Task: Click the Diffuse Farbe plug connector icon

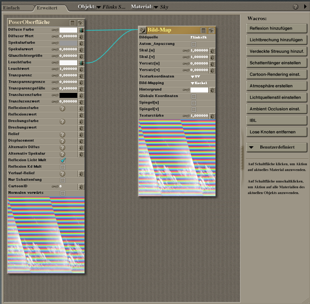Action: tap(81, 30)
